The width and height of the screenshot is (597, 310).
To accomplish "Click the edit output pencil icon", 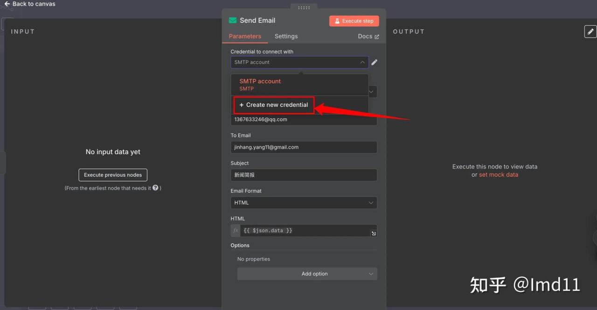I will coord(590,32).
